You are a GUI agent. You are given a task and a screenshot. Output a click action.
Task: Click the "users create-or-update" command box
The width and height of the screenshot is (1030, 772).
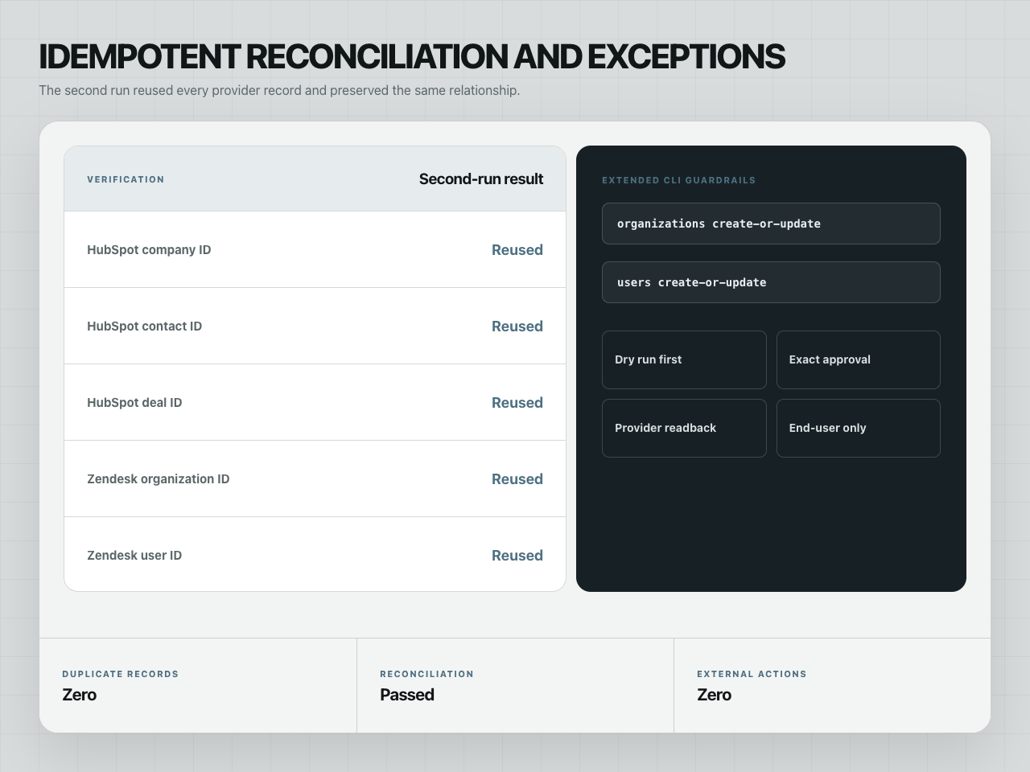771,282
